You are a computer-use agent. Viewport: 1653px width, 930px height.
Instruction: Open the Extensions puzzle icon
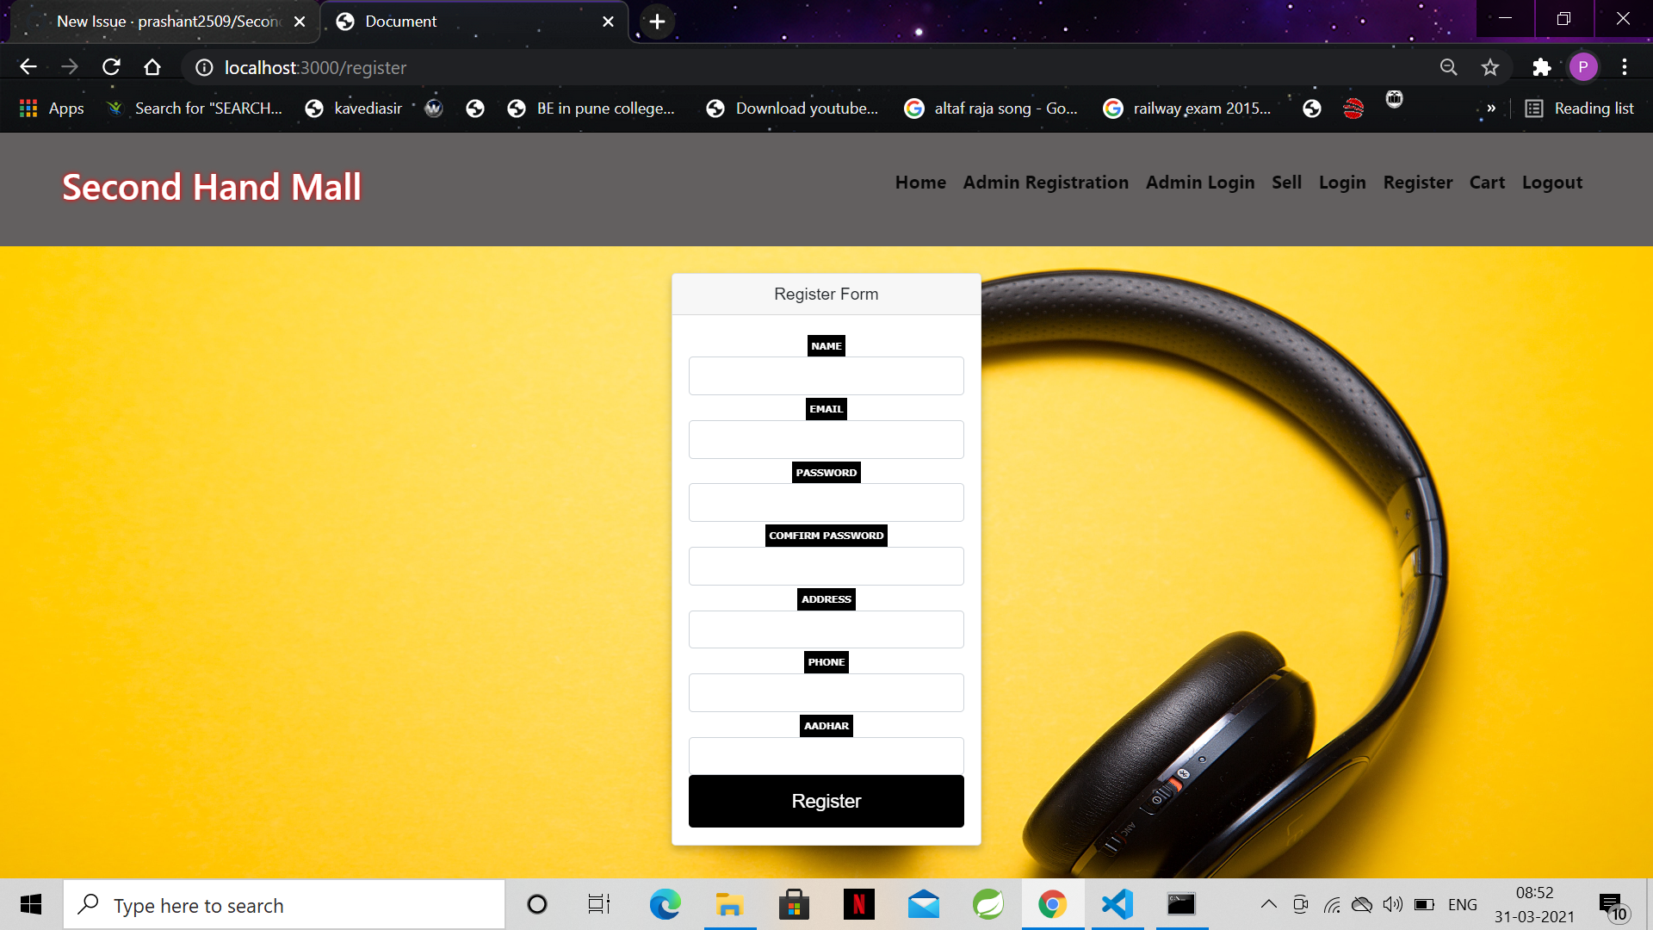[1541, 67]
